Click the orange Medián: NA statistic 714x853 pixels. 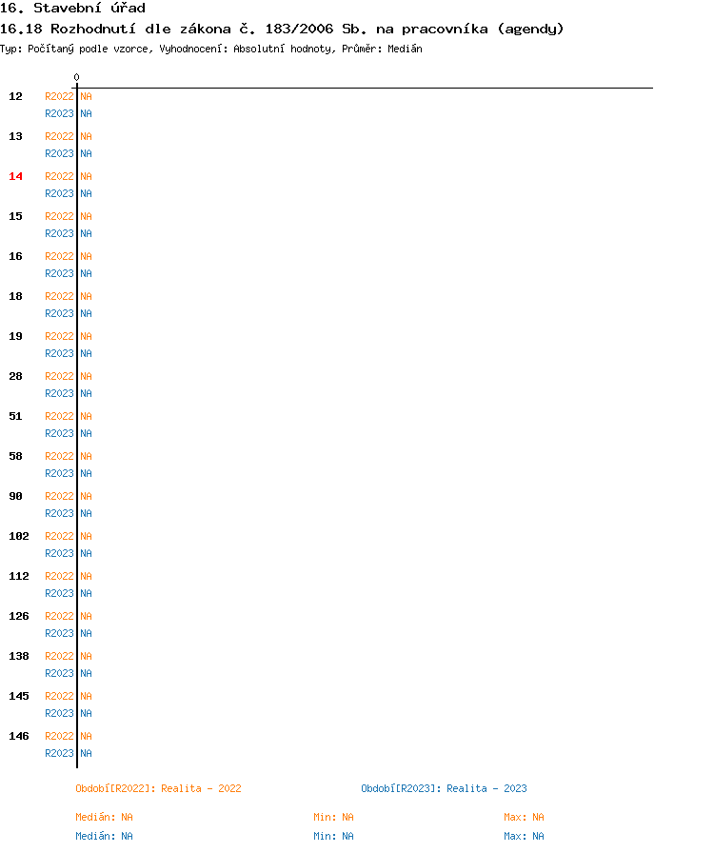point(104,817)
